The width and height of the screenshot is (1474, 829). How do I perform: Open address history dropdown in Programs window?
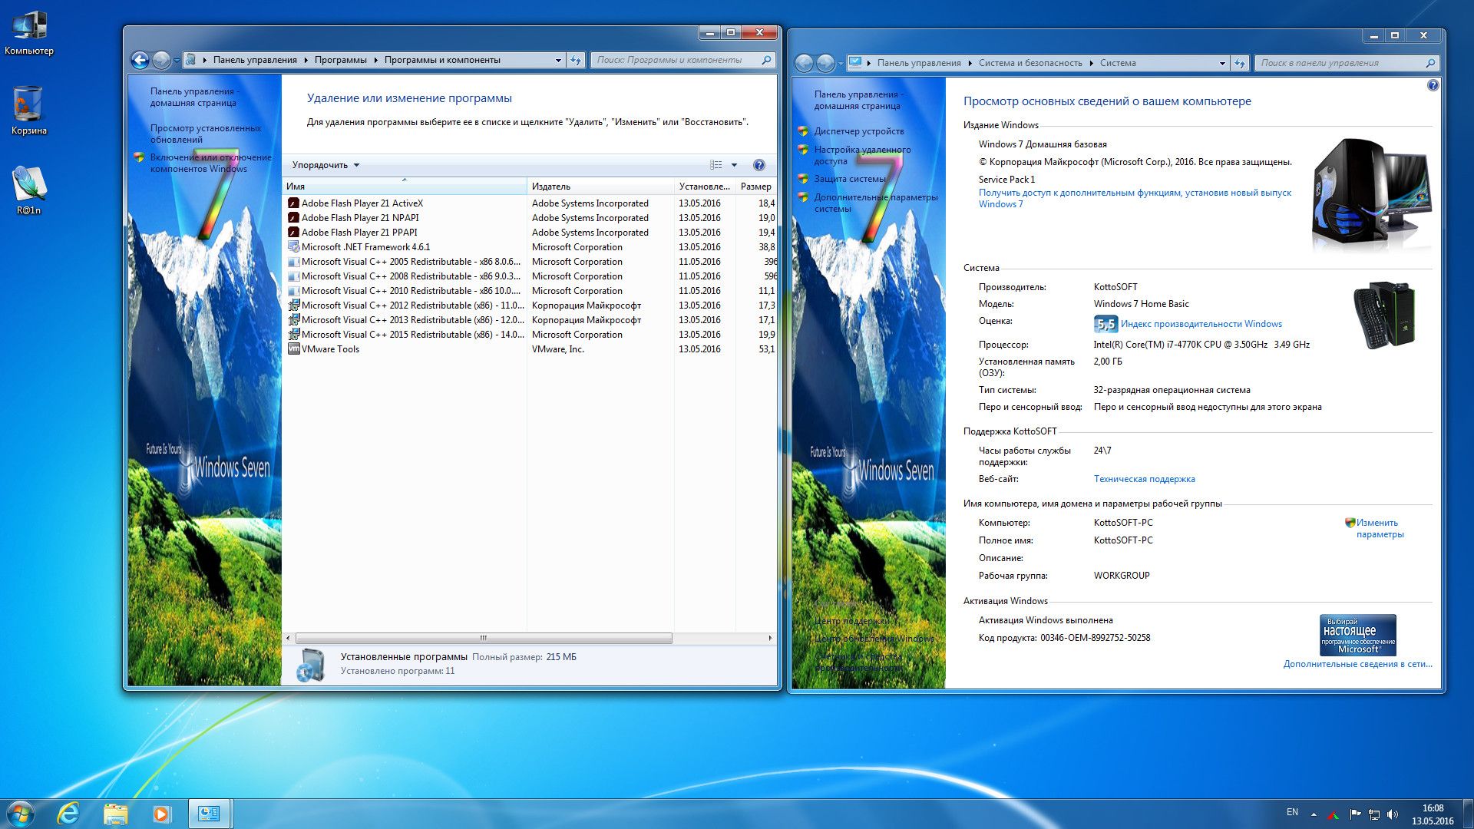click(558, 60)
